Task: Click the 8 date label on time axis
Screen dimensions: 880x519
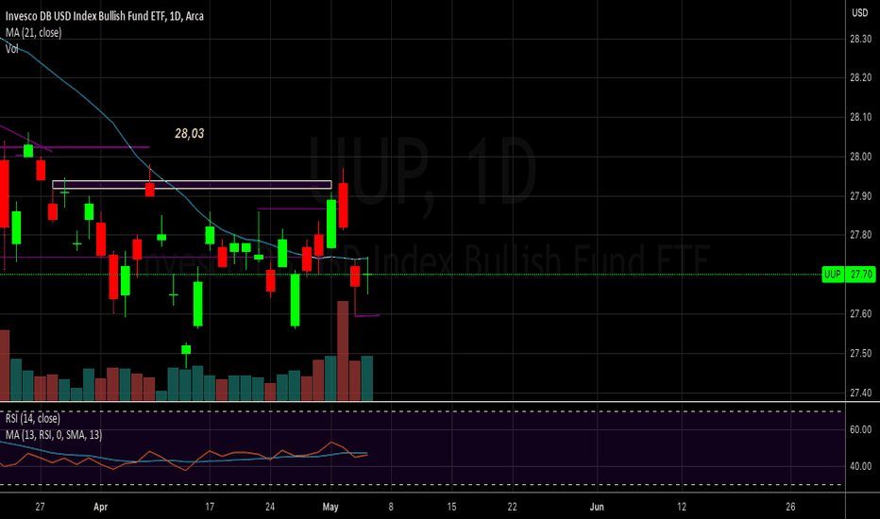Action: (x=391, y=507)
